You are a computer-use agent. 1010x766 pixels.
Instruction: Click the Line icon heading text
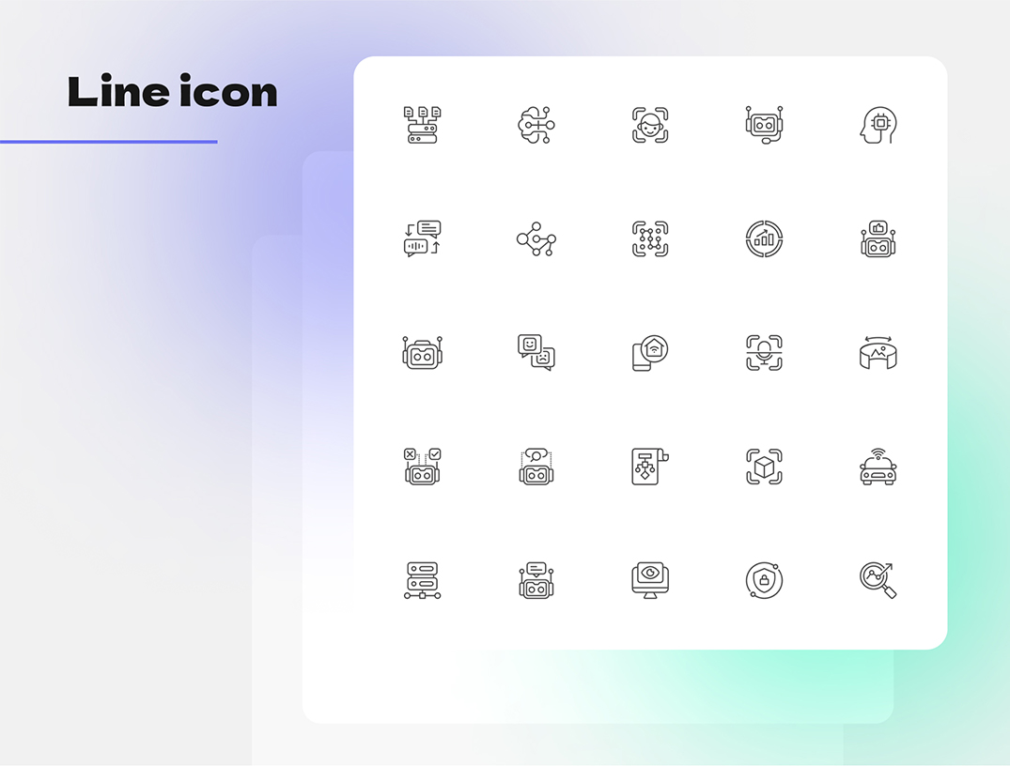point(173,91)
